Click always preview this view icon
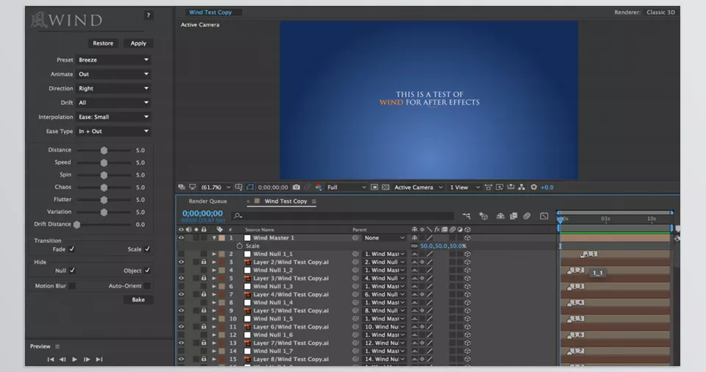This screenshot has width=706, height=372. [x=182, y=187]
